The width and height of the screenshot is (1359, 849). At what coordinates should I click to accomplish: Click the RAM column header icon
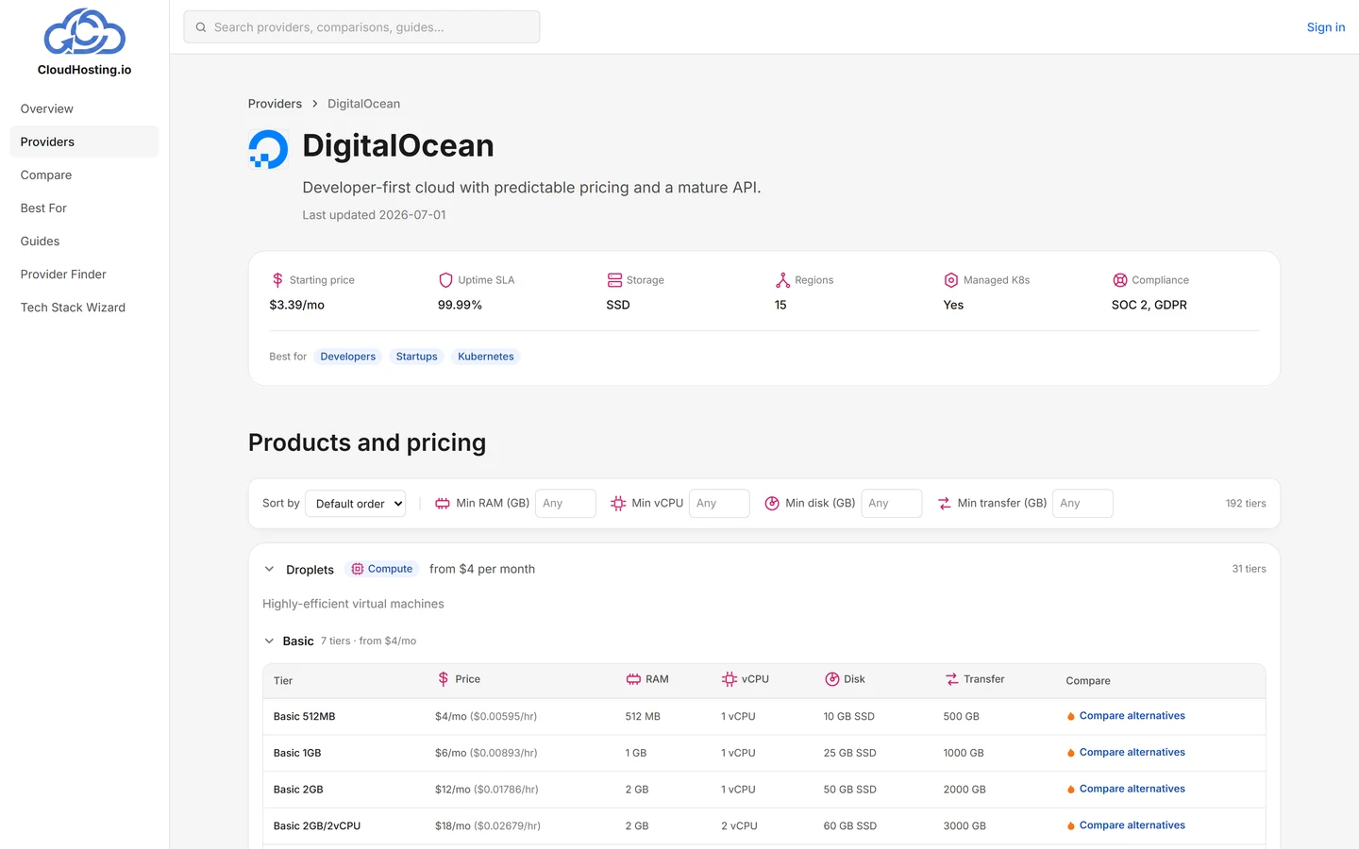point(633,679)
